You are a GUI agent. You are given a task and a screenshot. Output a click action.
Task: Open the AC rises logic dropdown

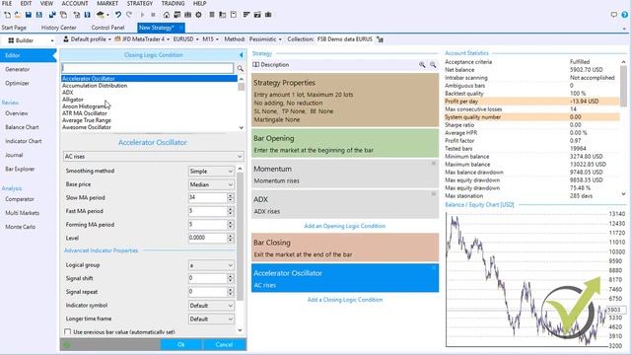154,157
